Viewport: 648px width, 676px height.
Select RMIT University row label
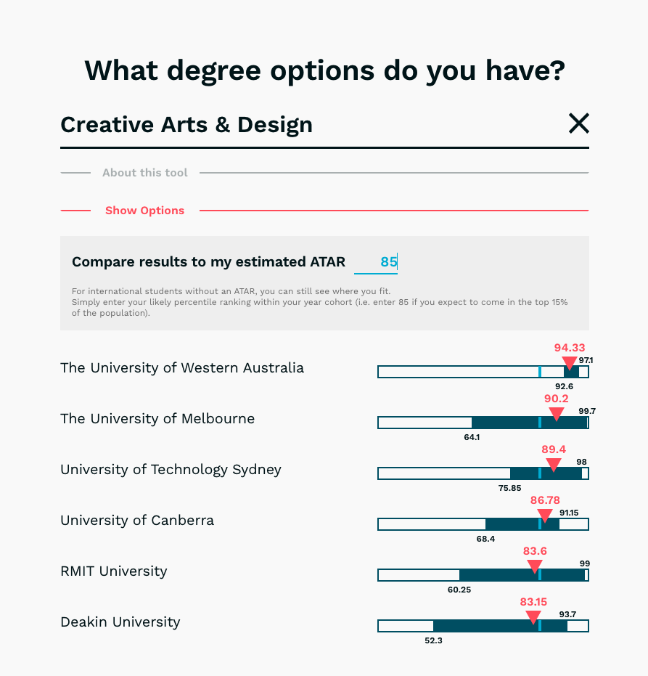point(114,571)
